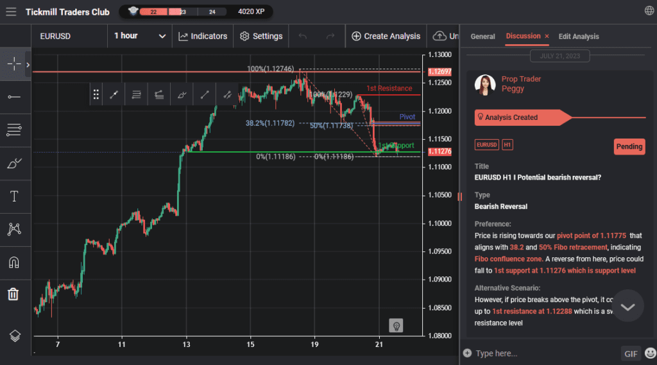The height and width of the screenshot is (365, 657).
Task: Select trend line tool in floating toolbar
Action: click(x=205, y=94)
